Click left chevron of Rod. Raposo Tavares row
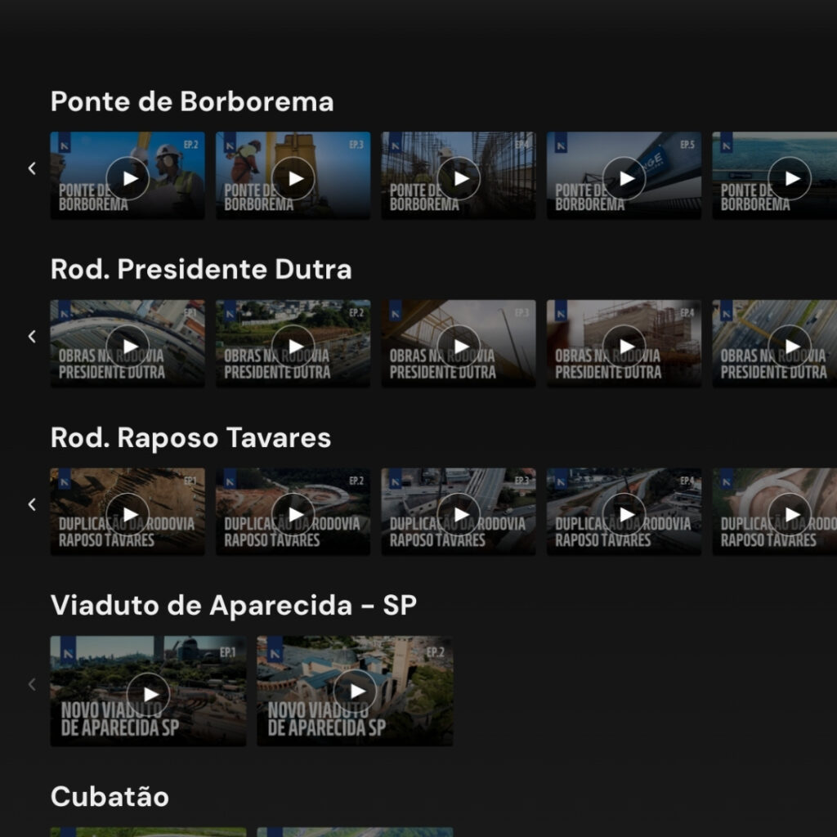 click(32, 504)
